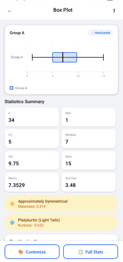Screen dimensions: 123x262
Task: Click the palette icon on Customize
Action: 21,252
